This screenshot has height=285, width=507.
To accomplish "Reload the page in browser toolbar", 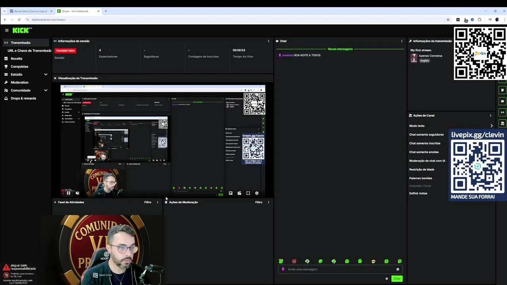I will coord(19,19).
